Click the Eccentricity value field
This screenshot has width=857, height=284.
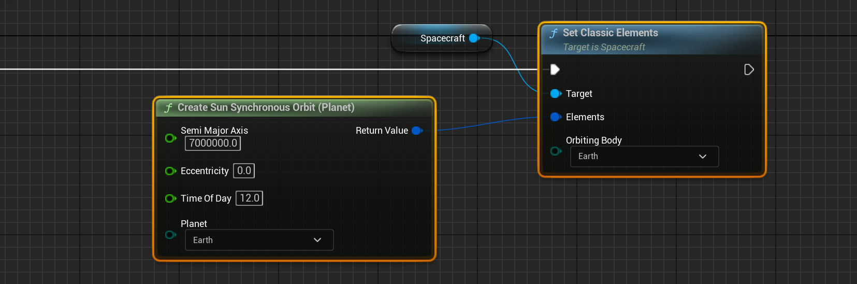[x=244, y=171]
